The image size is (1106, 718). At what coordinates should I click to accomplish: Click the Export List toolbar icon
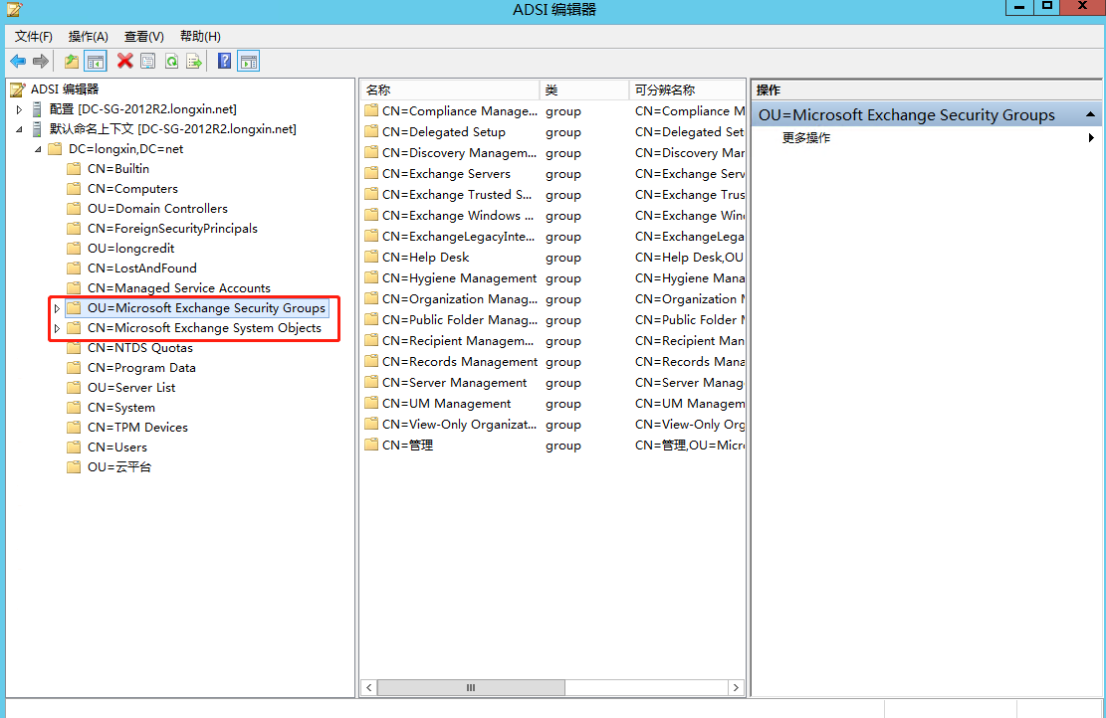tap(195, 61)
